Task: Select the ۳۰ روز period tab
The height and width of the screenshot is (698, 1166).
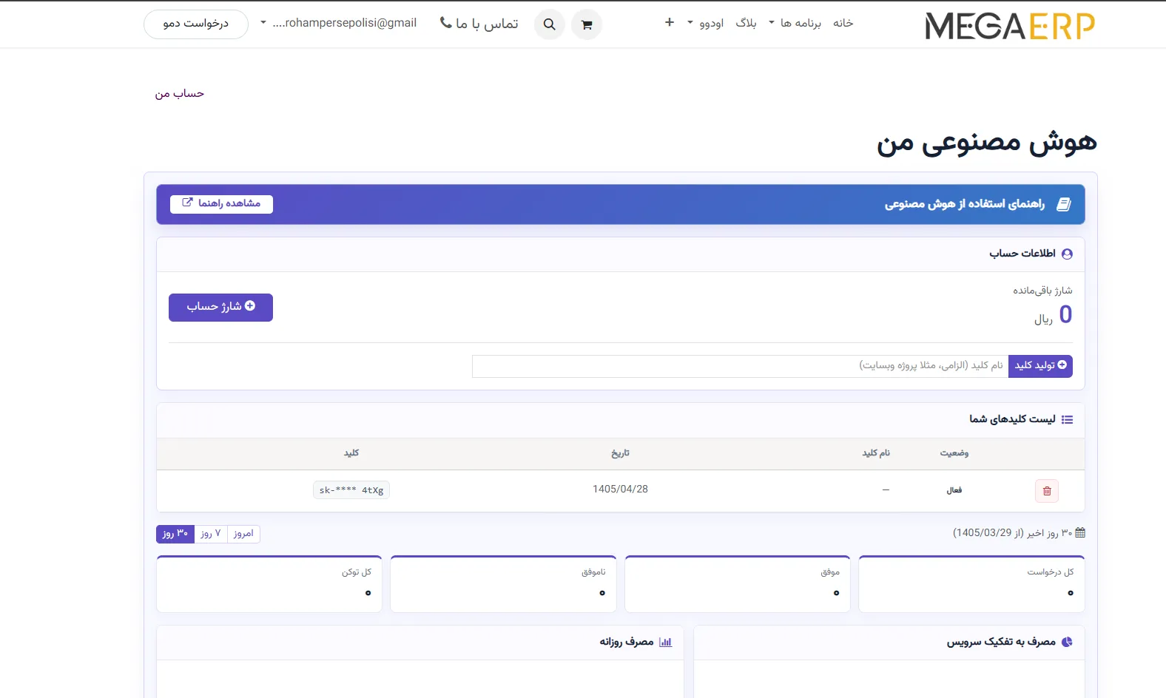Action: coord(175,534)
